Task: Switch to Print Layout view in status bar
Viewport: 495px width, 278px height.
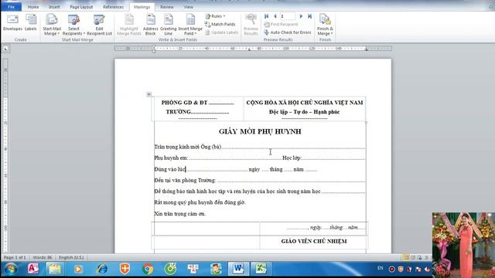Action: 405,257
